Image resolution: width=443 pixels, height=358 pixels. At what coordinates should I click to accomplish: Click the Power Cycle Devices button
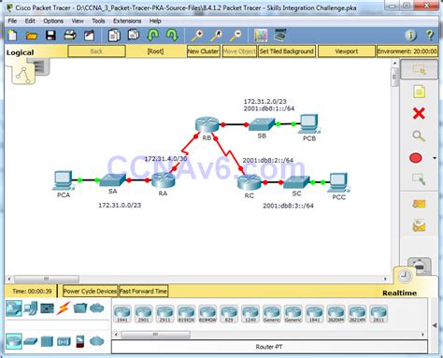click(90, 291)
